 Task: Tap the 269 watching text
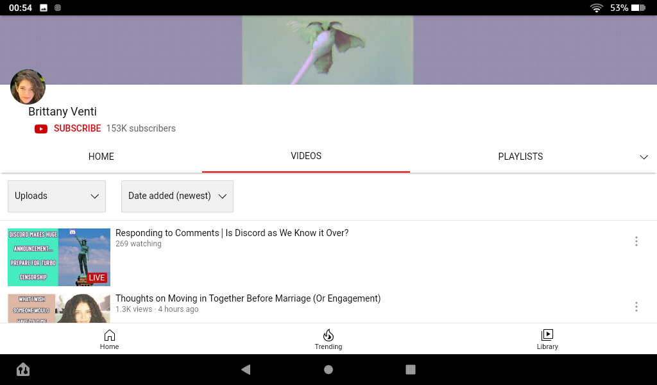click(139, 244)
